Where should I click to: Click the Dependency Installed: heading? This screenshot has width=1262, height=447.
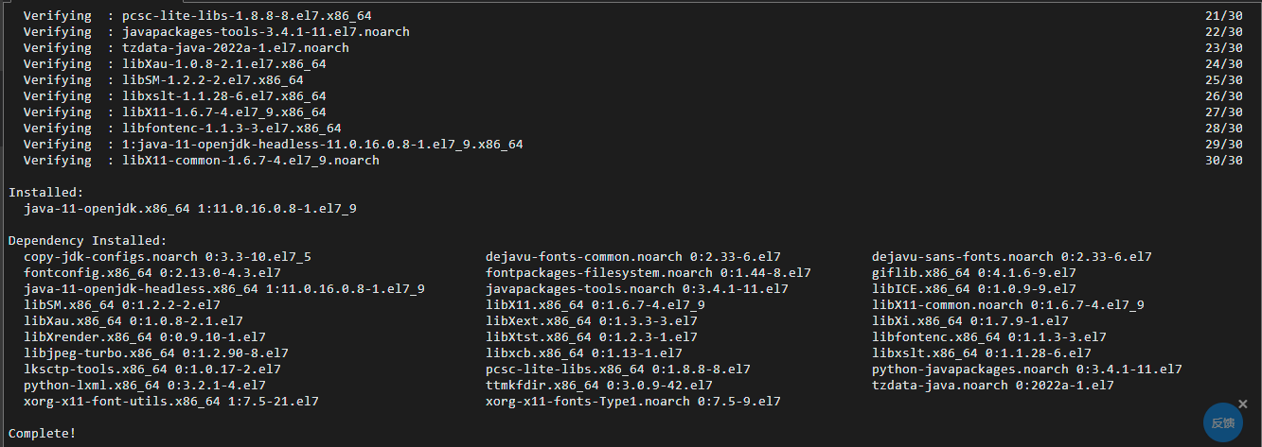click(x=88, y=240)
